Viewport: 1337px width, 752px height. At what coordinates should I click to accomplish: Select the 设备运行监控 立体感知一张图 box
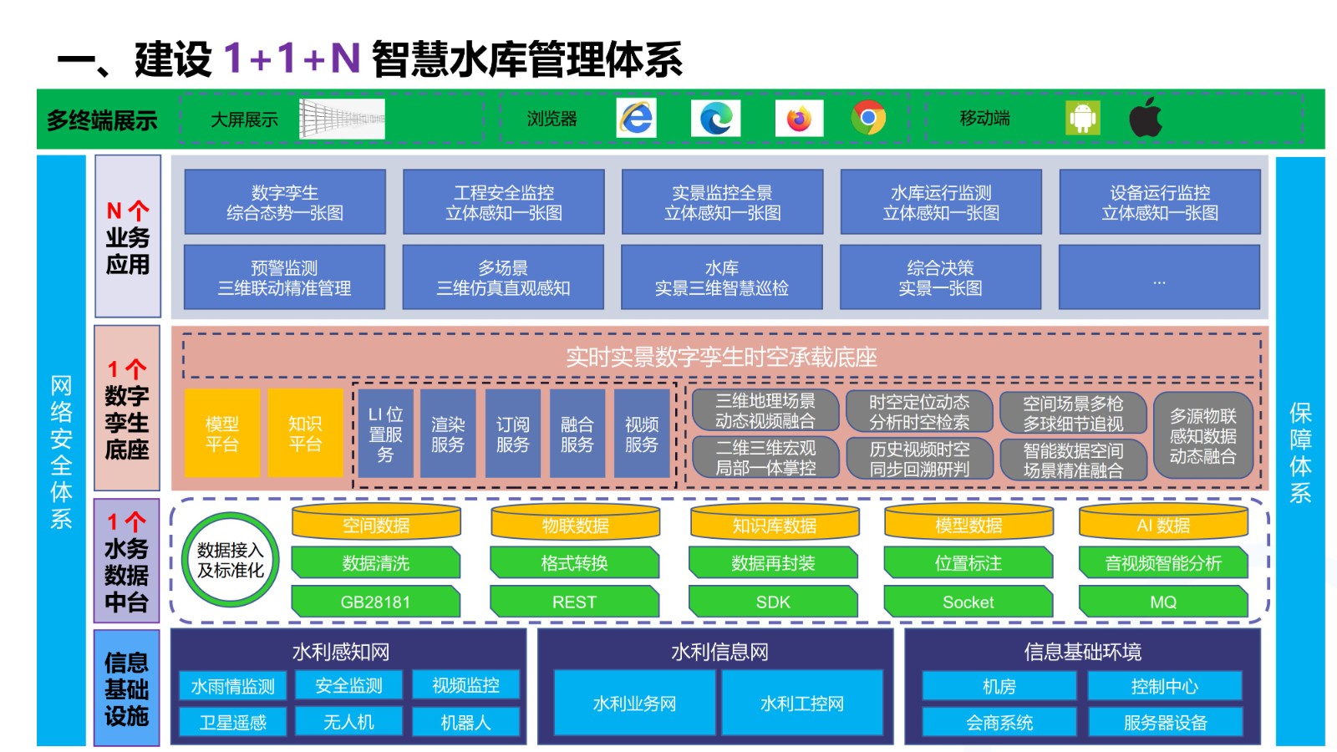tap(1160, 202)
